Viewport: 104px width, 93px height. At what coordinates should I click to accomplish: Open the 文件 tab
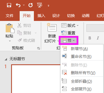click(x=10, y=16)
